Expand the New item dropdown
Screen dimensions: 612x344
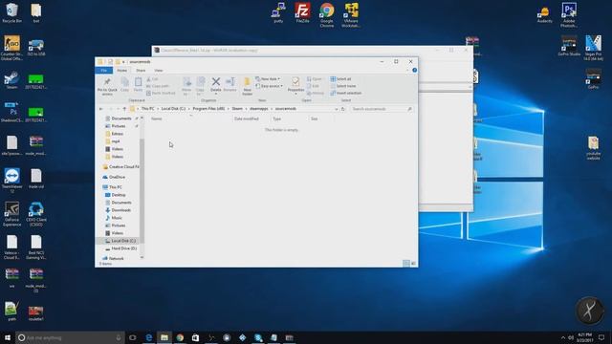(268, 78)
